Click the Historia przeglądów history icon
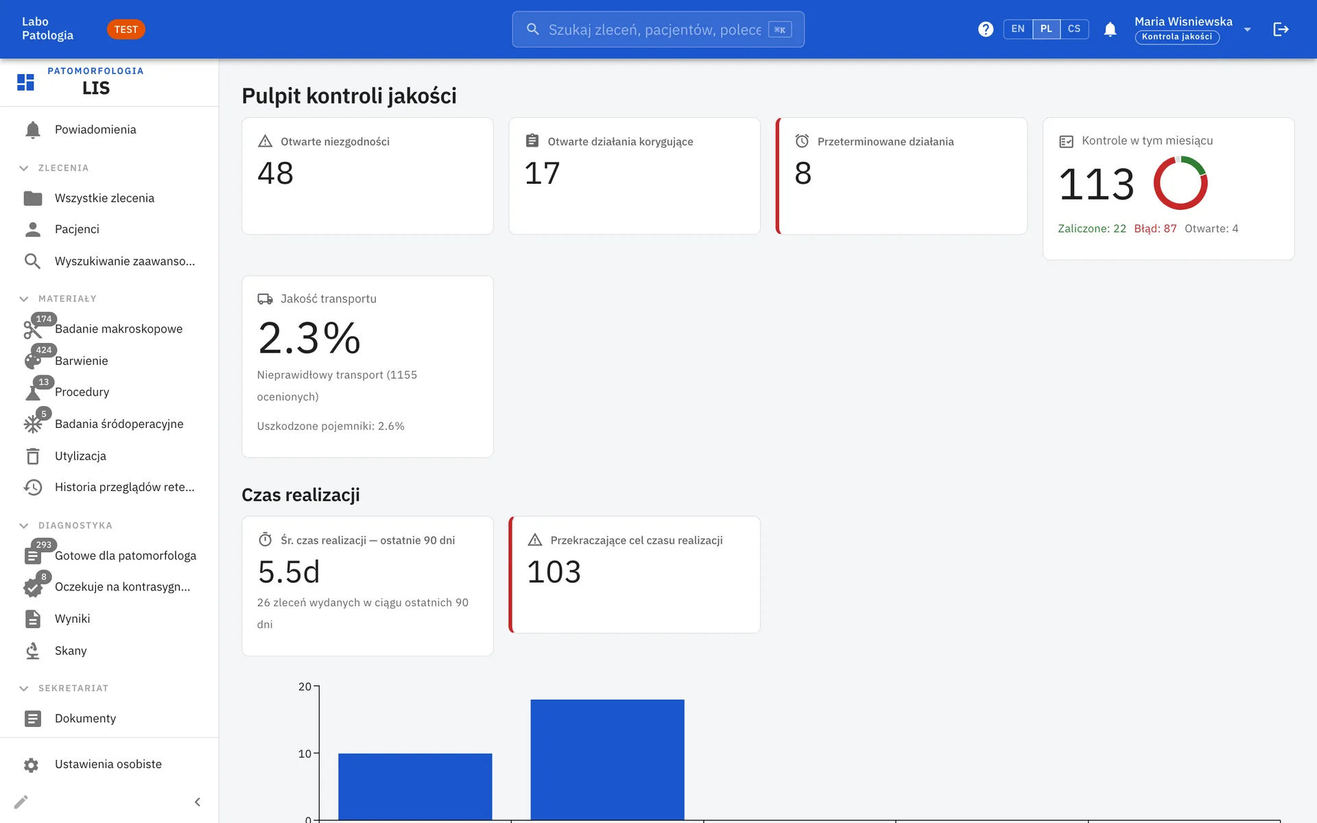Viewport: 1317px width, 823px height. (32, 487)
